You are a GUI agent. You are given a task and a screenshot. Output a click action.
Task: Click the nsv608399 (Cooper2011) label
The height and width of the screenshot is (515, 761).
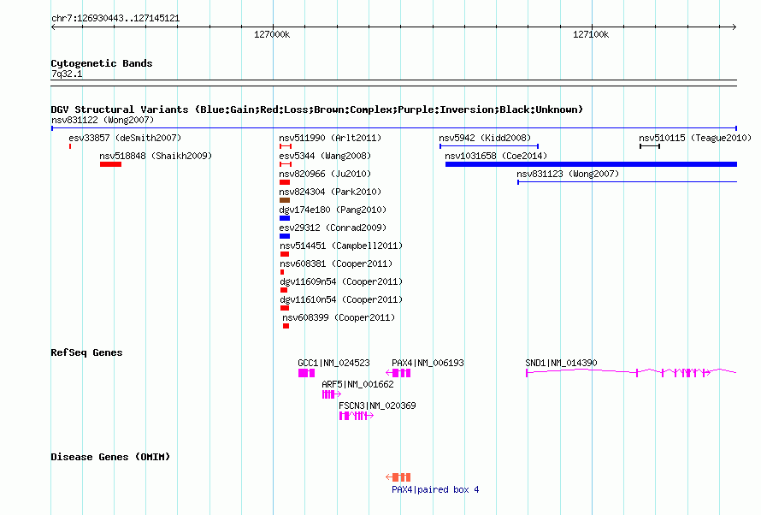tap(339, 317)
